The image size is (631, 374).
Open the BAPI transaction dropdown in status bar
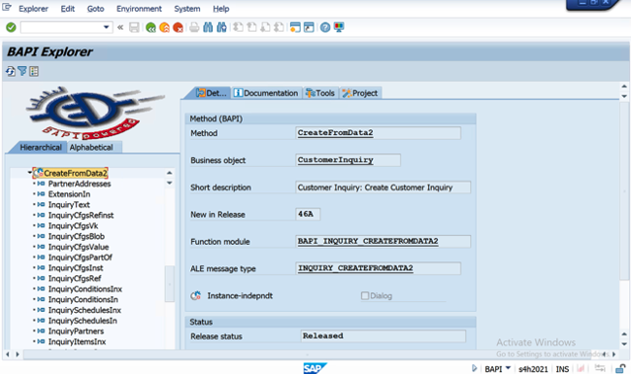508,368
